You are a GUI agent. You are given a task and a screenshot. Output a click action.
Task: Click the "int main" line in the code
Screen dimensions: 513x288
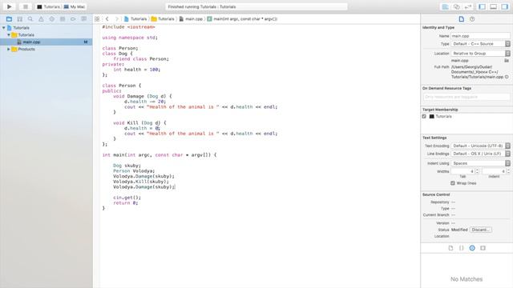click(x=160, y=154)
